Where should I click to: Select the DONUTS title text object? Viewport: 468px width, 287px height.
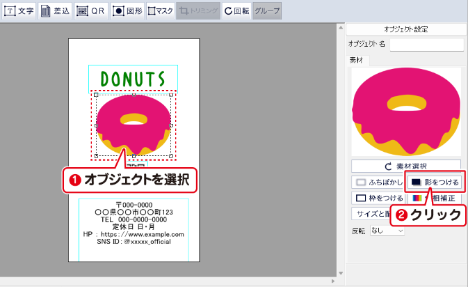[133, 78]
